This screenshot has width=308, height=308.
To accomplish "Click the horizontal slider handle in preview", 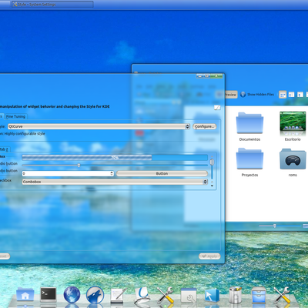I will (79, 166).
